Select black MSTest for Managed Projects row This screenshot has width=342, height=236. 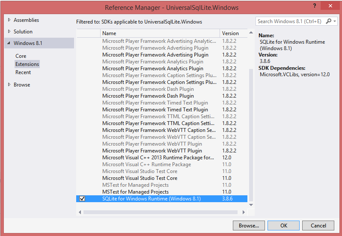click(162, 192)
